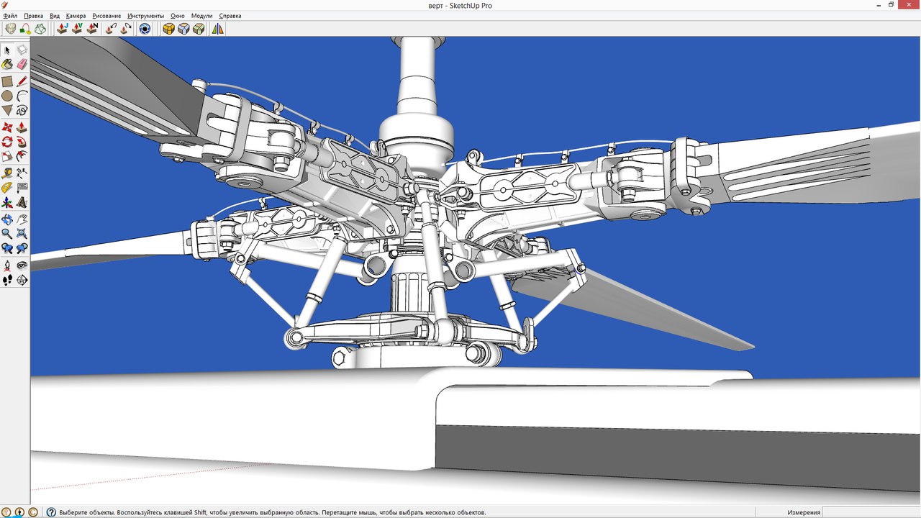Viewport: 921px width, 518px height.
Task: Click the Zoom Extents tool
Action: click(22, 233)
